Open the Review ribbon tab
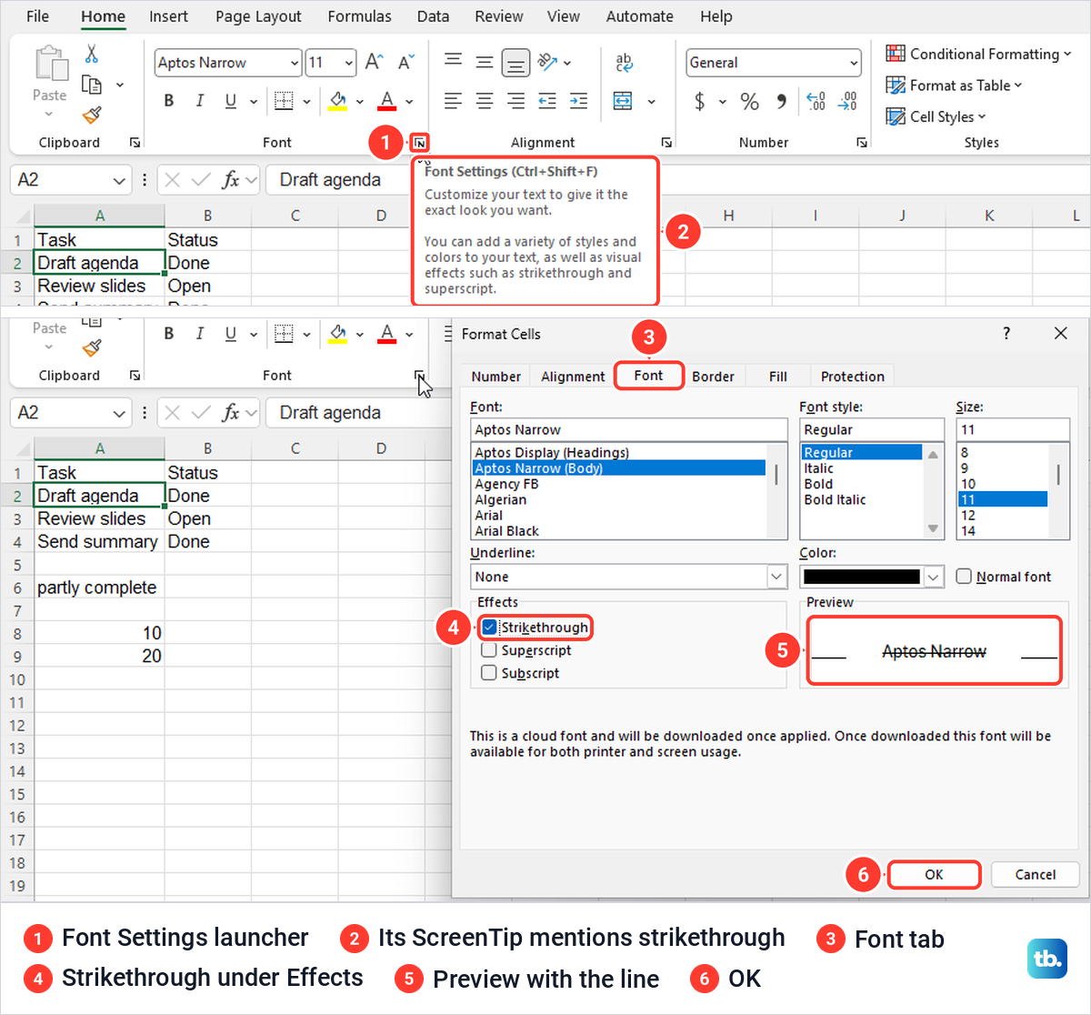This screenshot has height=1015, width=1091. coord(499,16)
